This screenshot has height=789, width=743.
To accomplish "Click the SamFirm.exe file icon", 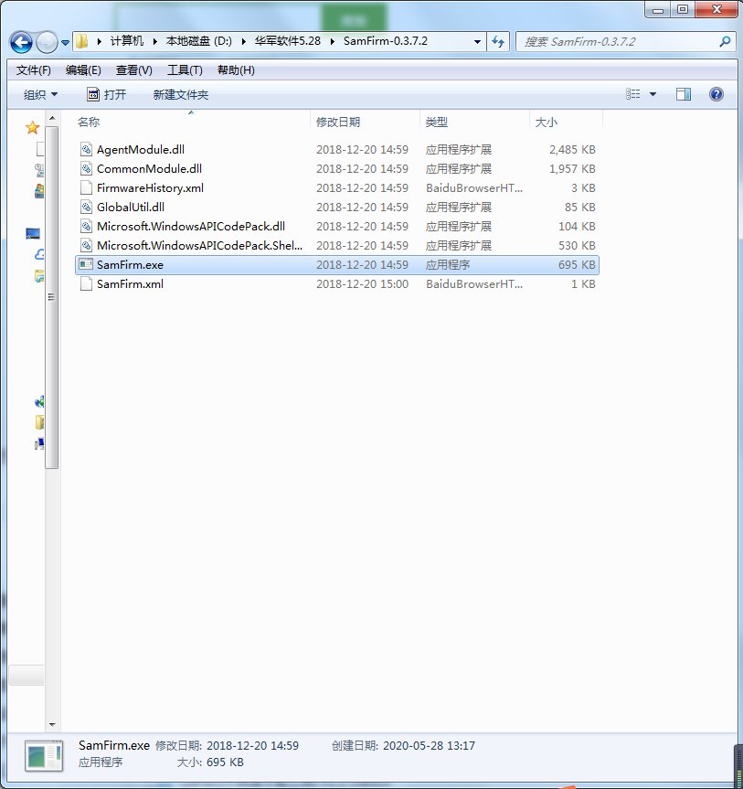I will (x=87, y=265).
